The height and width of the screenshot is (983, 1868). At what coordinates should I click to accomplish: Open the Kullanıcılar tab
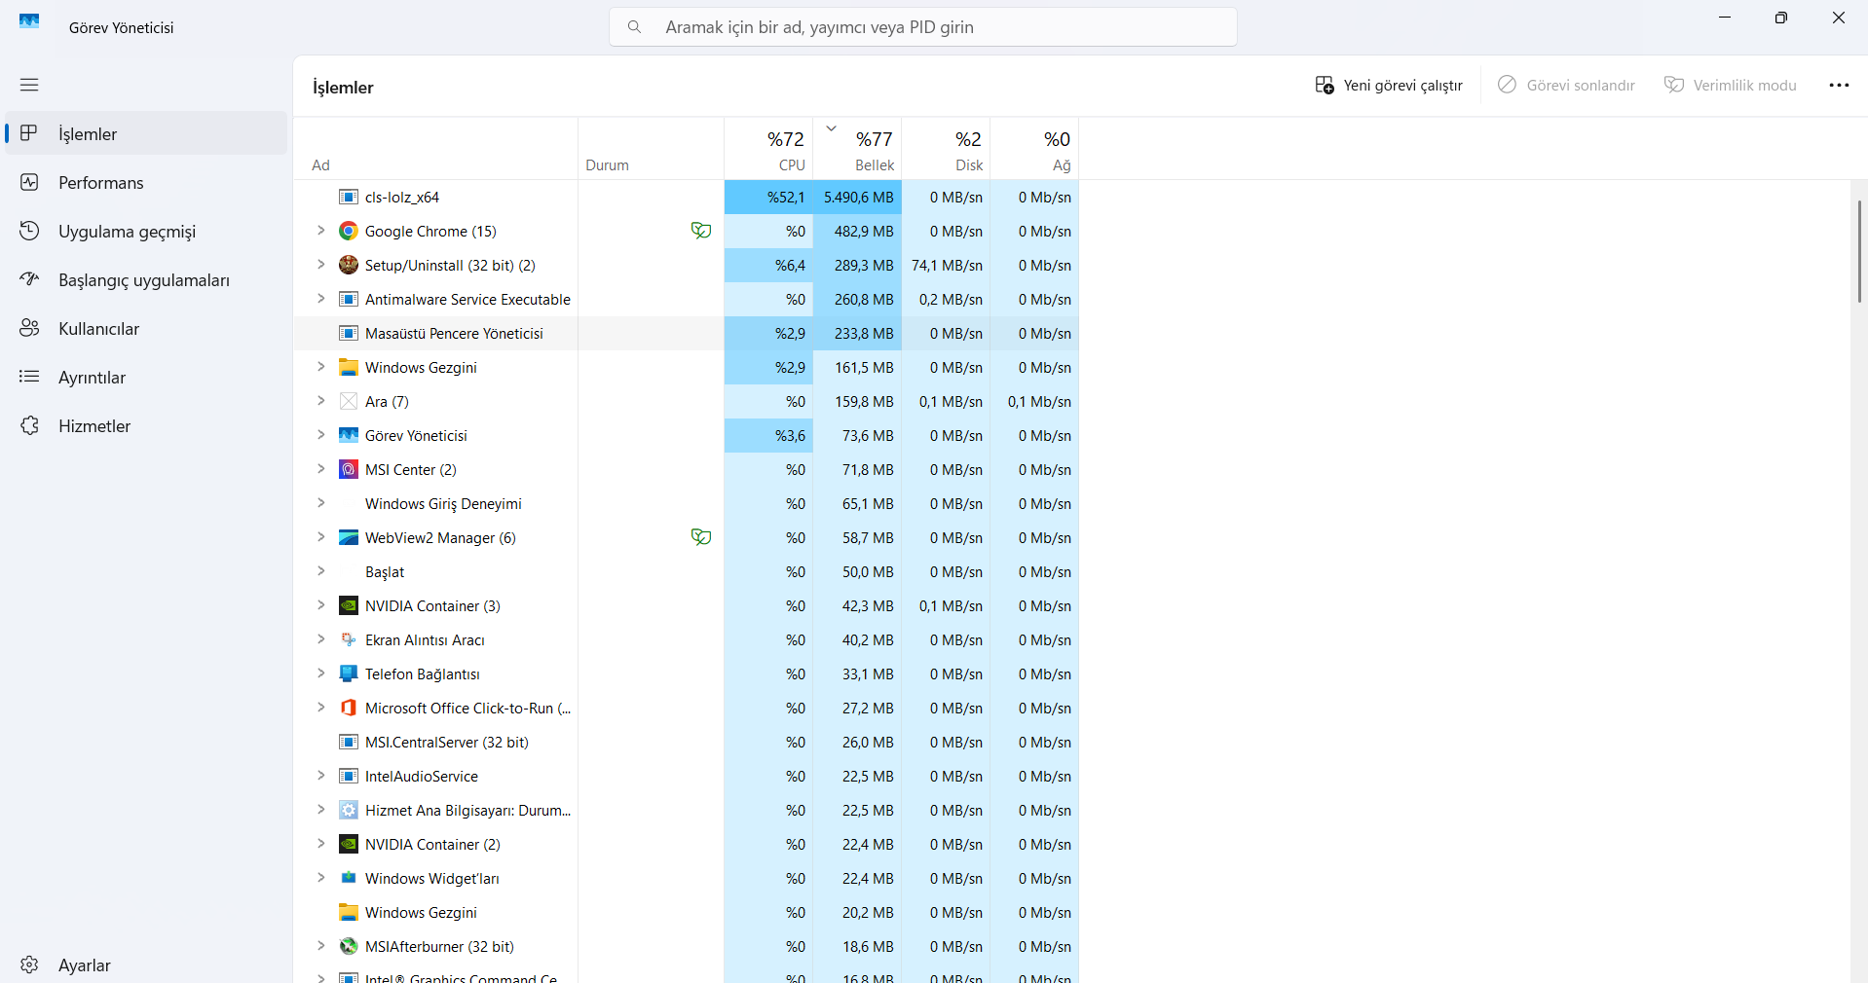click(x=146, y=328)
